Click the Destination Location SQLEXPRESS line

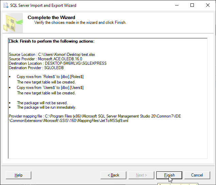coord(58,63)
